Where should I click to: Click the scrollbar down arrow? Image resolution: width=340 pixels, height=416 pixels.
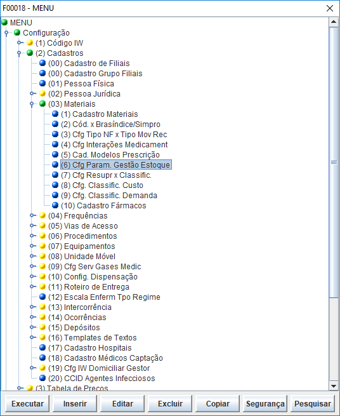pyautogui.click(x=334, y=386)
